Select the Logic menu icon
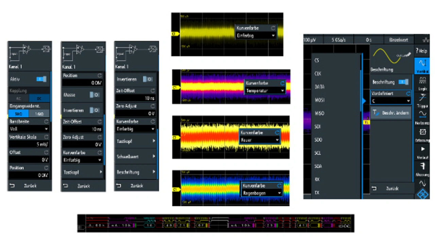The height and width of the screenshot is (245, 435). point(422,83)
